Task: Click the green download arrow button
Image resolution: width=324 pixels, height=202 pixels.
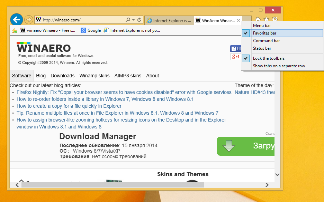Action: pyautogui.click(x=229, y=146)
